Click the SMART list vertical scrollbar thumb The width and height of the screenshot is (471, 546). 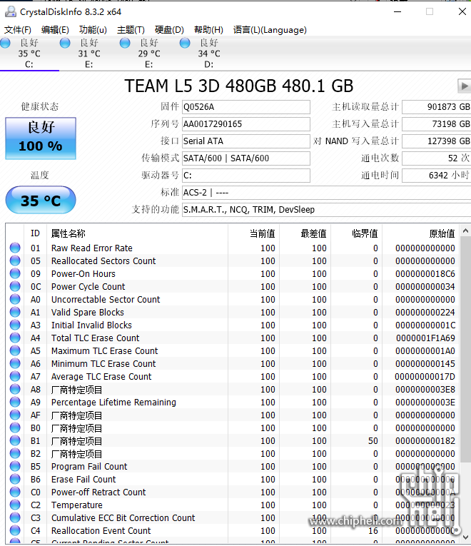[x=465, y=350]
